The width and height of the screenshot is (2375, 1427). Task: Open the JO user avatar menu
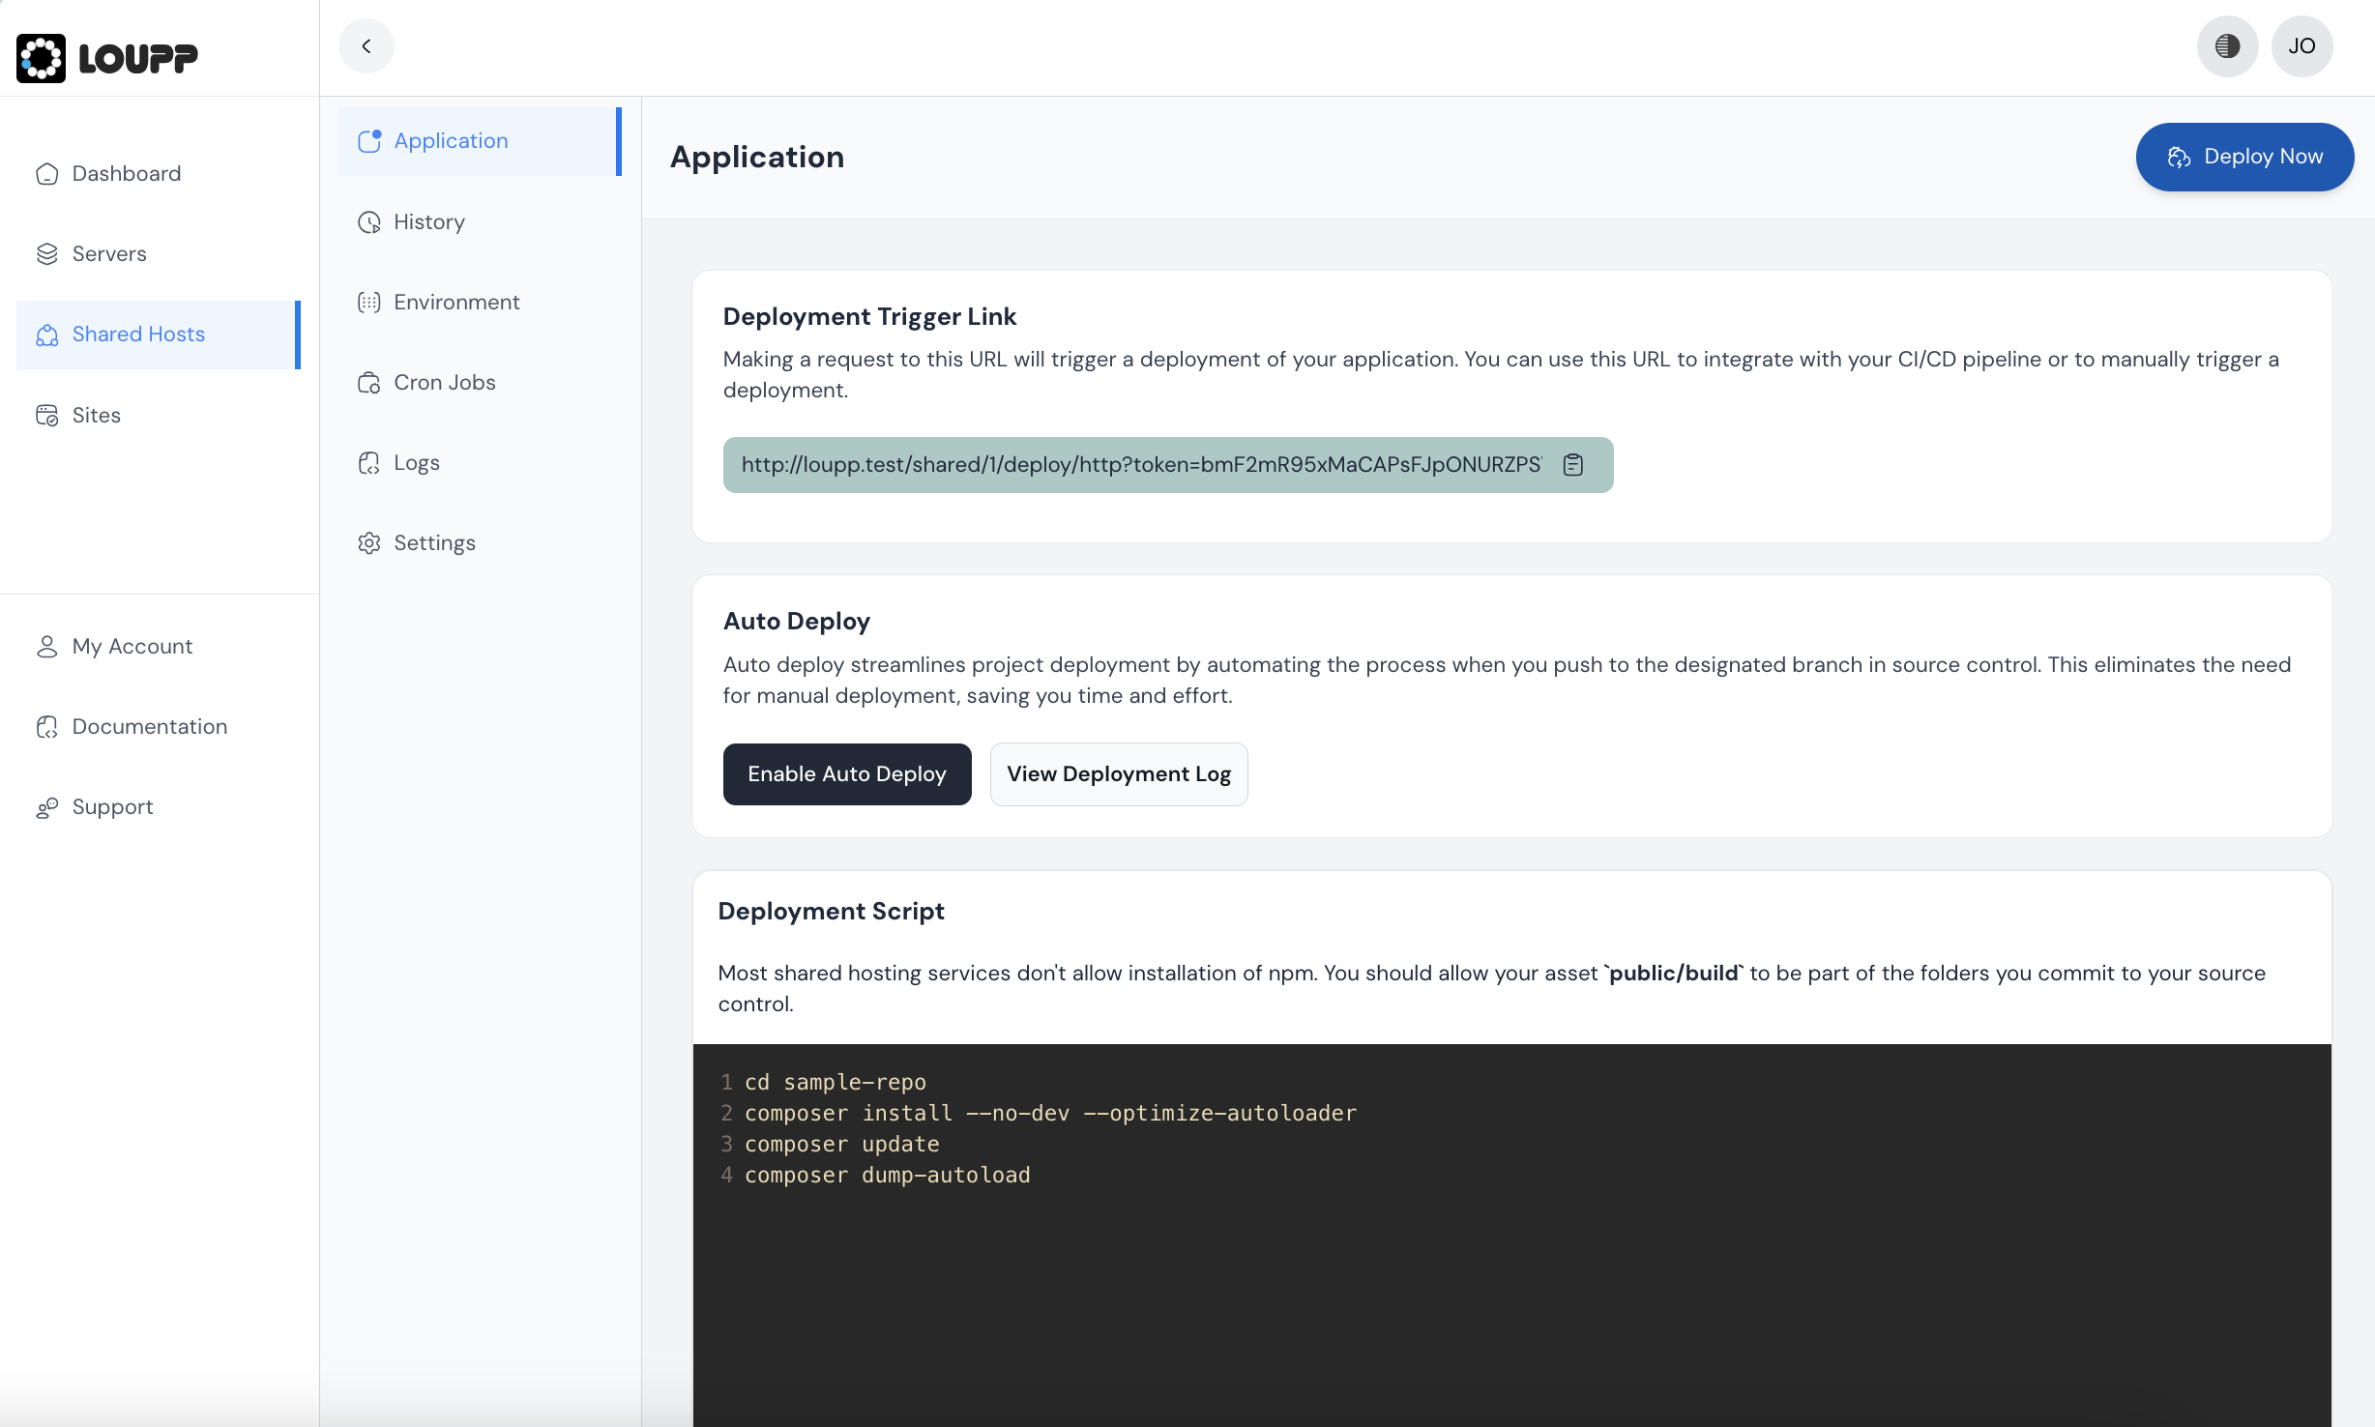[x=2302, y=46]
